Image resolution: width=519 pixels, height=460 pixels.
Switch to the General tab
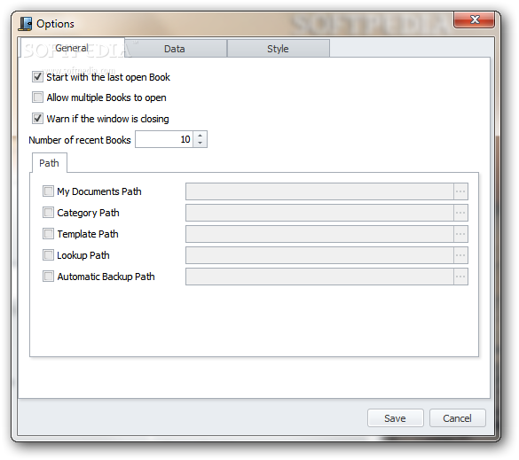(x=72, y=48)
